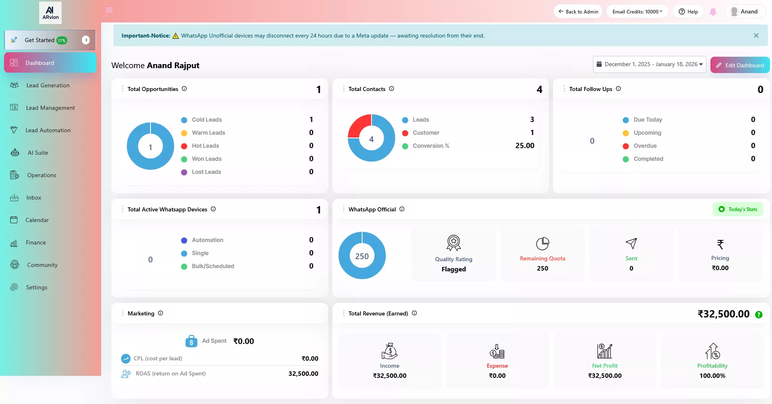Click info icon next to Total Contacts
Screen dimensions: 772x404
click(392, 89)
